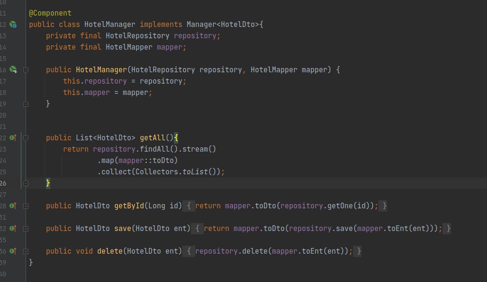The height and width of the screenshot is (282, 487).
Task: Click List<HotelDto> return type of getAll
Action: (105, 138)
